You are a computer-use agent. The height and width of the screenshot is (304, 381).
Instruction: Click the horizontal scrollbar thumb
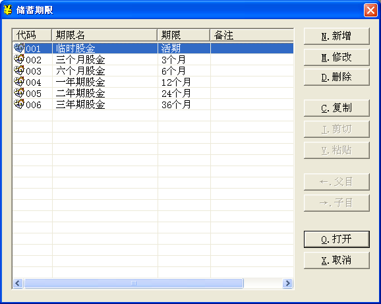click(x=134, y=284)
